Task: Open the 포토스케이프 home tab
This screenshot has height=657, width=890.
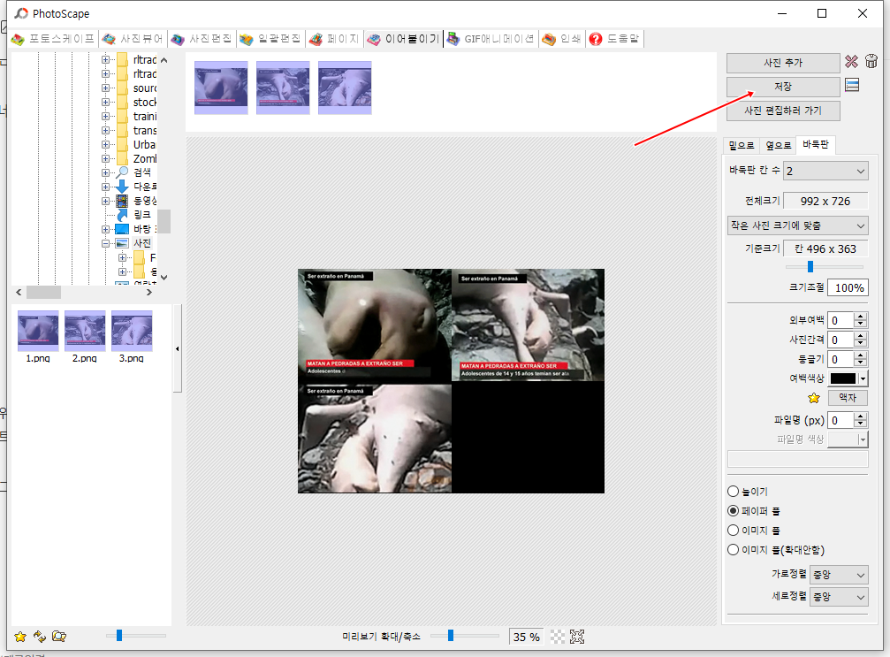Action: click(53, 39)
